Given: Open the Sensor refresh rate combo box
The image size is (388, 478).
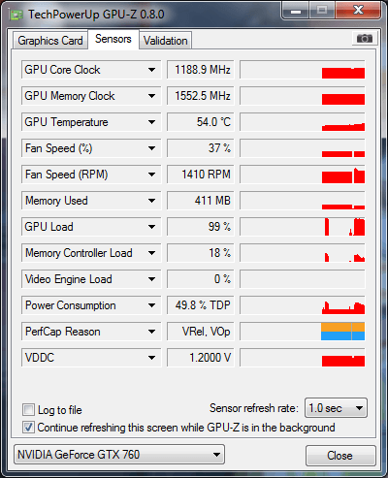Looking at the screenshot, I should point(336,408).
